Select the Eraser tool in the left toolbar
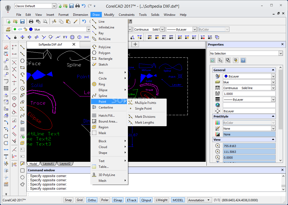288x205 pixels. 6,47
